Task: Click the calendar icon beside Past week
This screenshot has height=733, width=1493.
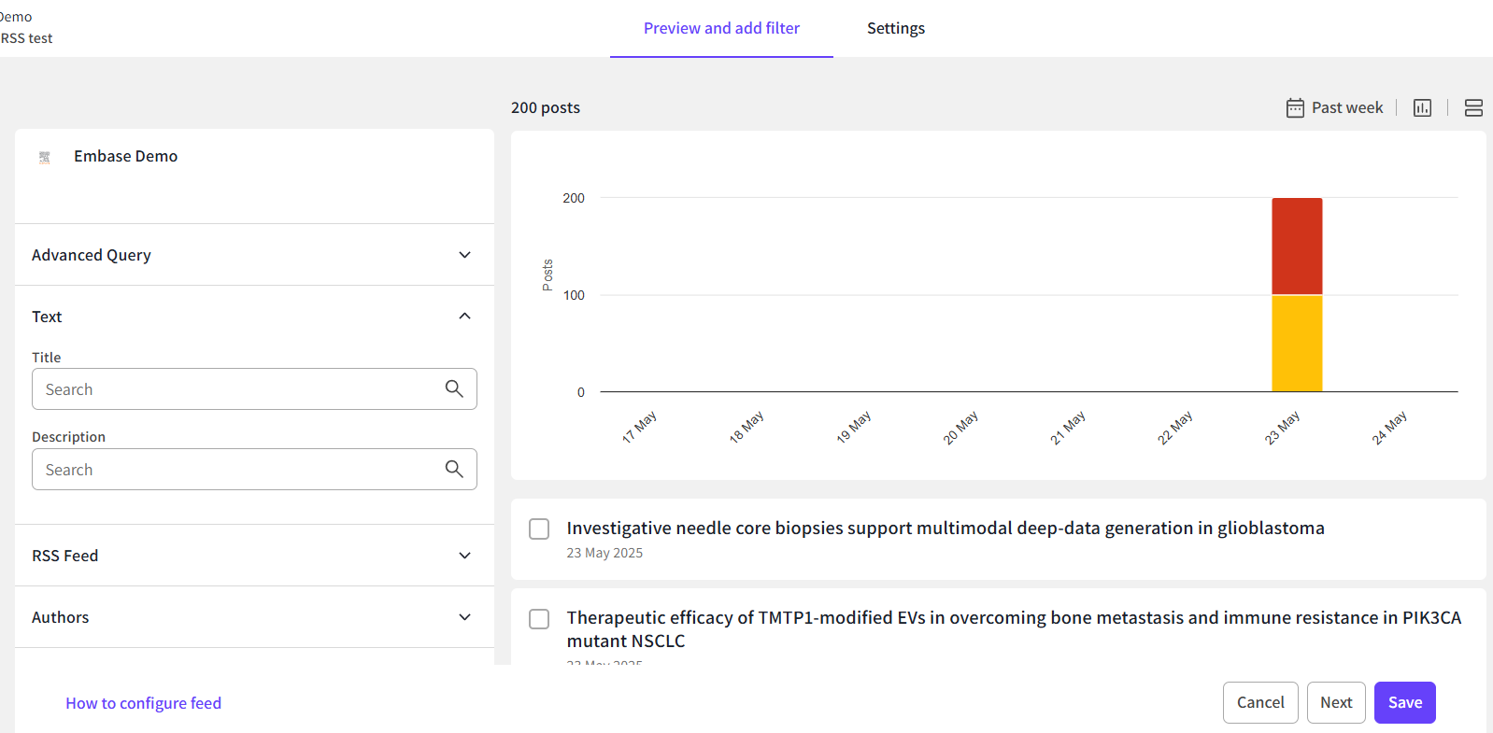Action: [x=1294, y=108]
